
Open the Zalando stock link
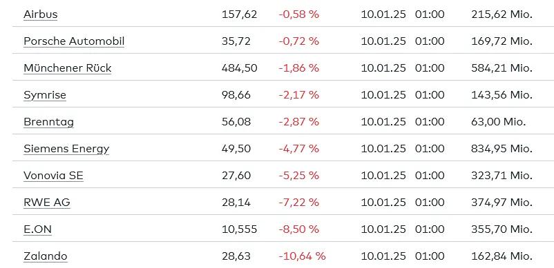[x=45, y=256]
